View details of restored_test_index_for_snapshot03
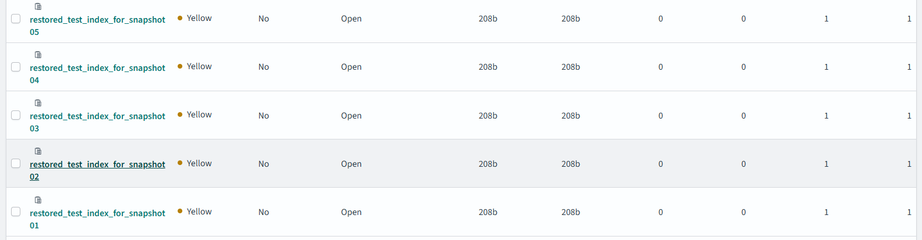This screenshot has width=922, height=240. coord(97,116)
